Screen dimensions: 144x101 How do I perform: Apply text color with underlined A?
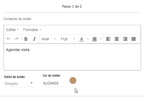[x=81, y=39]
